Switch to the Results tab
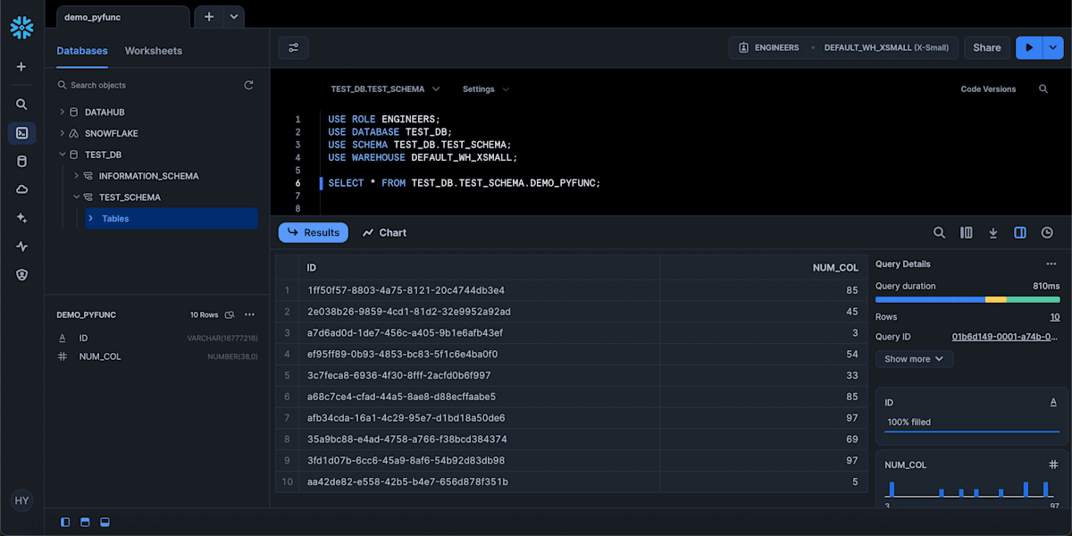This screenshot has height=536, width=1072. tap(314, 232)
